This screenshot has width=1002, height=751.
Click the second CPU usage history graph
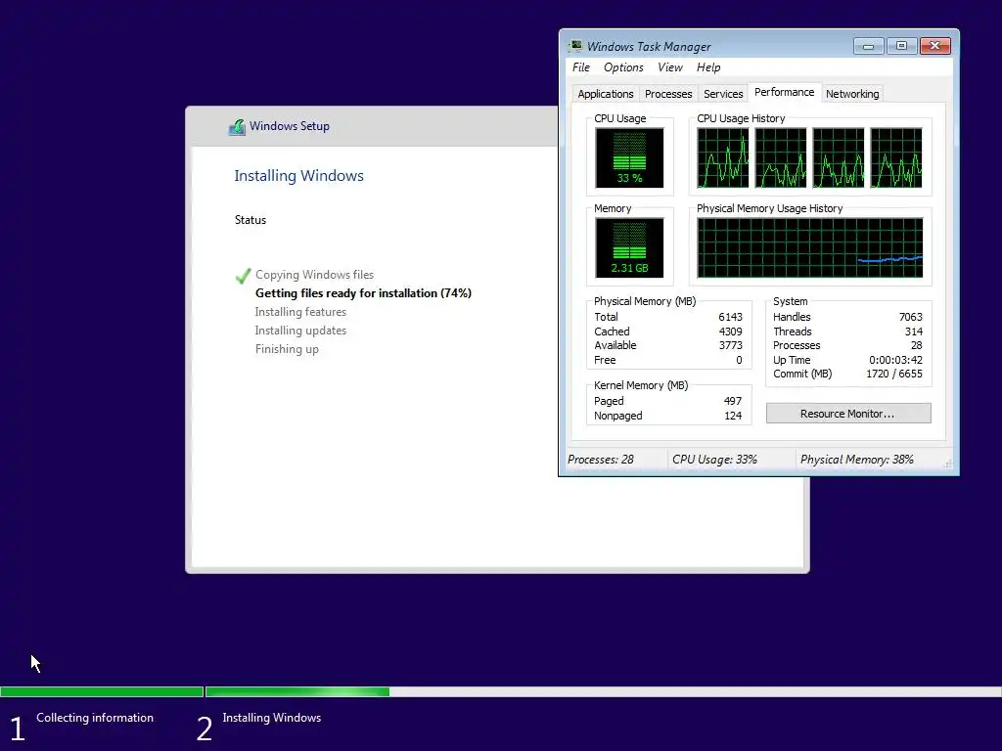click(x=780, y=157)
